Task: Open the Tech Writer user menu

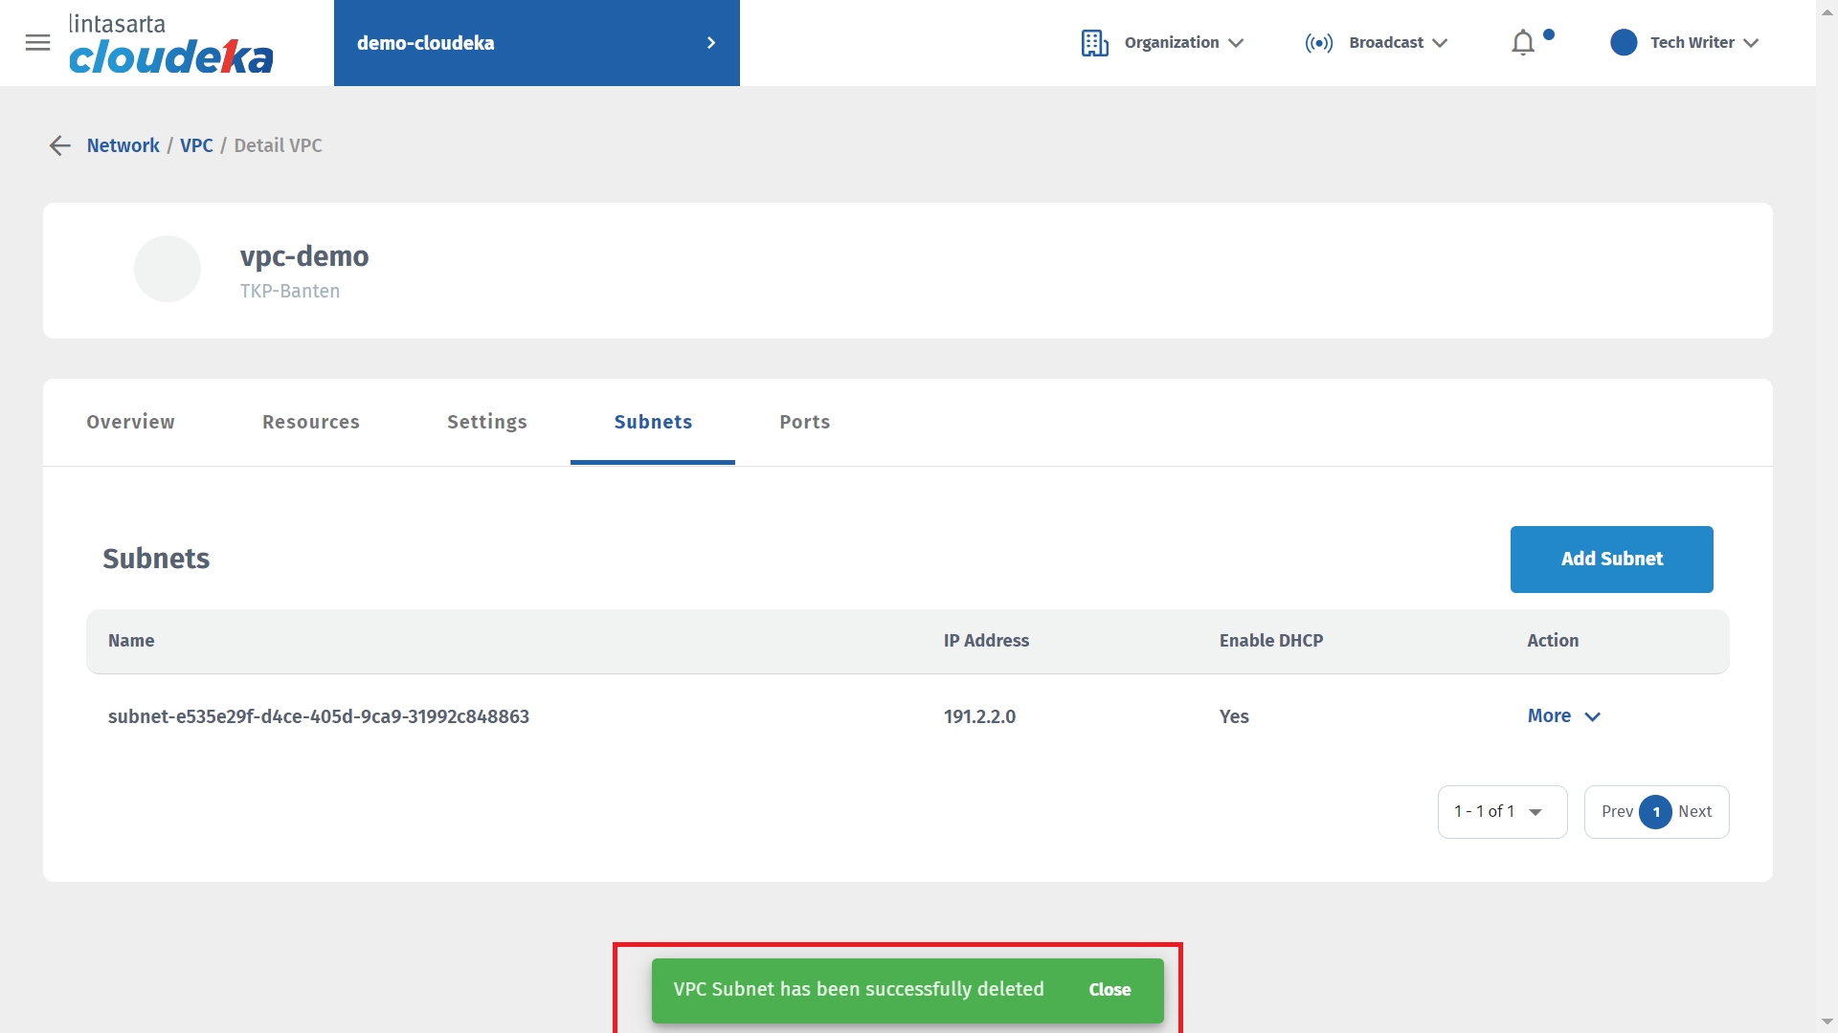Action: pyautogui.click(x=1704, y=43)
